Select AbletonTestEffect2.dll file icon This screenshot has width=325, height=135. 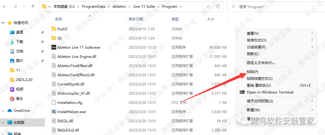[x=54, y=75]
